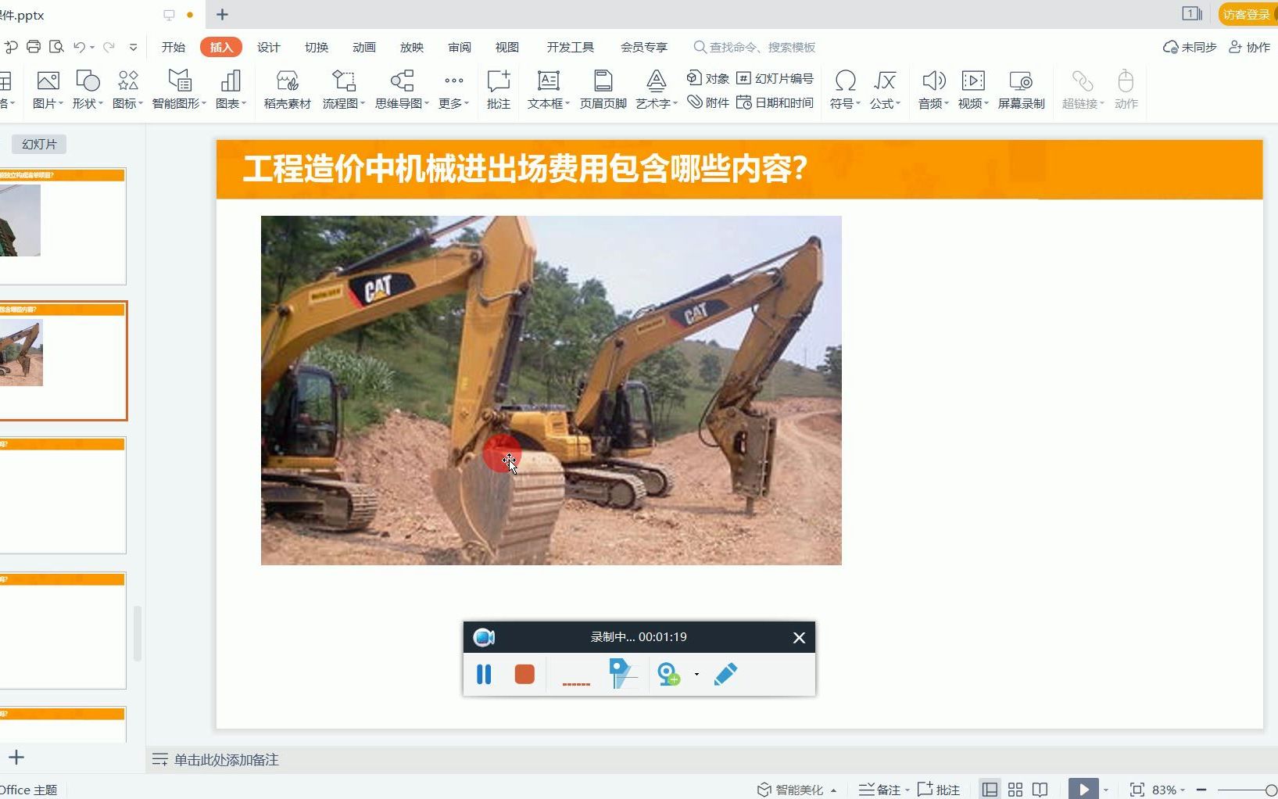Select the first slide thumbnail
This screenshot has height=799, width=1278.
[63, 226]
